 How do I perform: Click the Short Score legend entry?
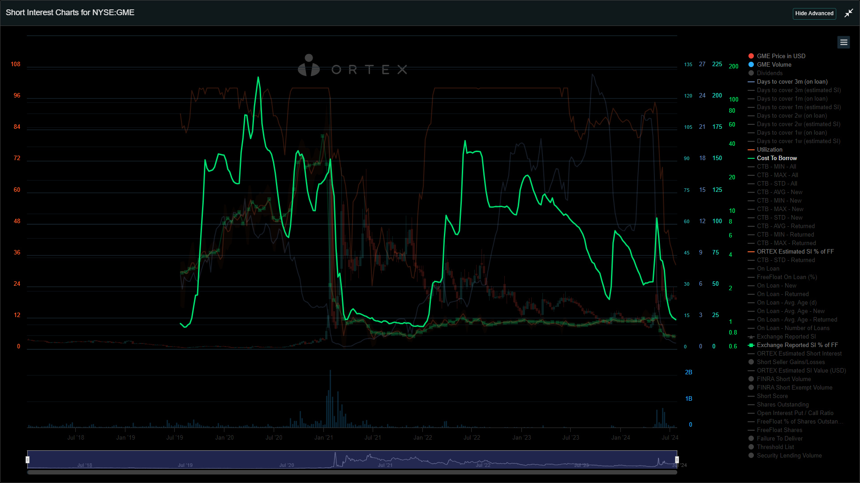coord(772,396)
